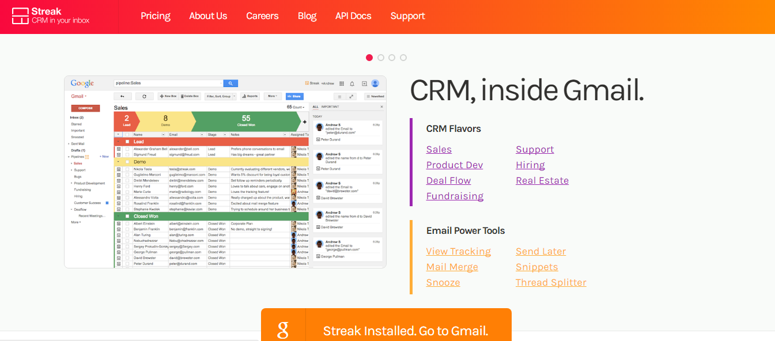
Task: Open the Pricing page
Action: 156,16
